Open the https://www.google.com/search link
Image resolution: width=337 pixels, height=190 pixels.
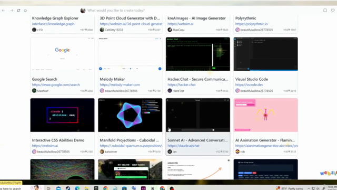[56, 84]
